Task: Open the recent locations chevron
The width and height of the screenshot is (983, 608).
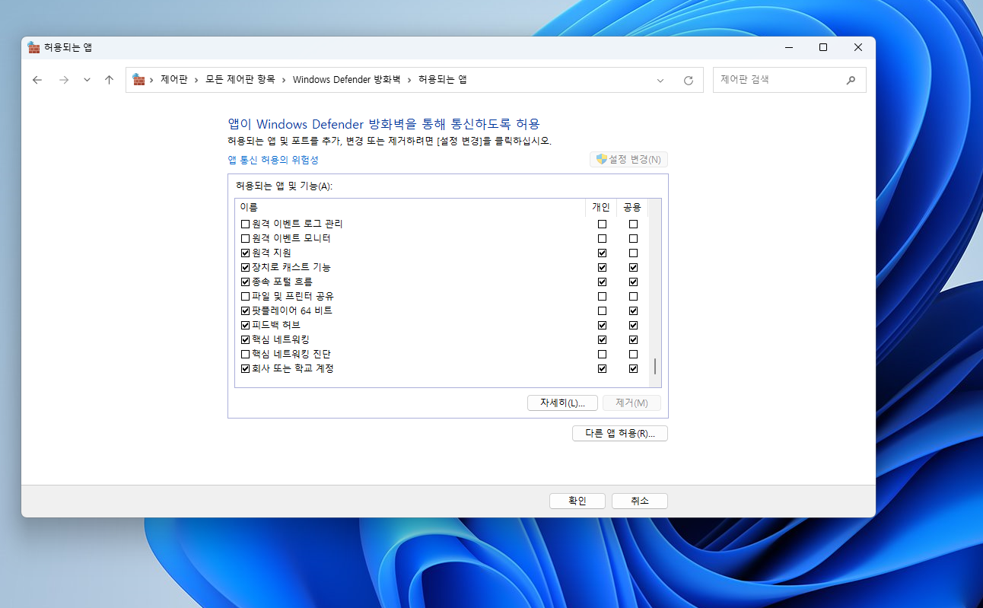Action: (87, 80)
